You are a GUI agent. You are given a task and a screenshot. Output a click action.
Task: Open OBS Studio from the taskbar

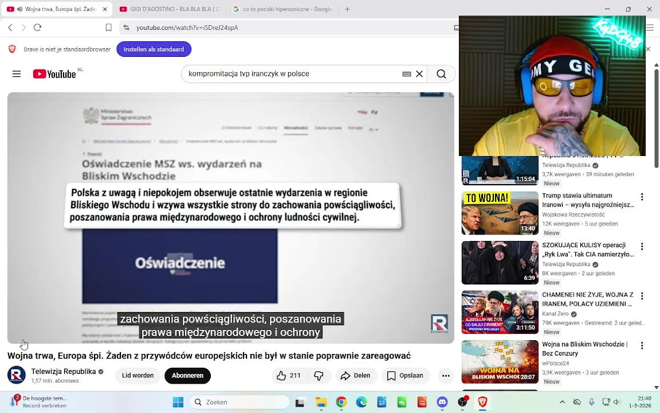(462, 403)
